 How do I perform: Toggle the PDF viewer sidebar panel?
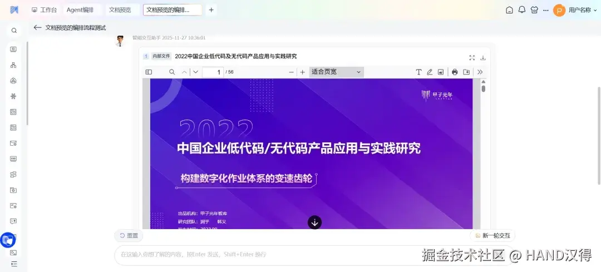(149, 72)
